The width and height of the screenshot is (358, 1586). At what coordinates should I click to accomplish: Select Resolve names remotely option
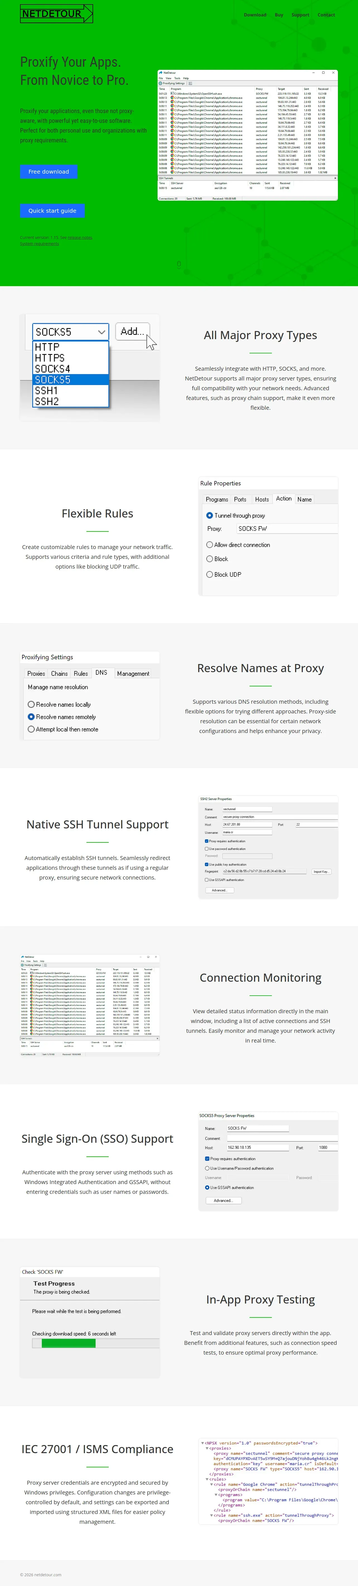[32, 717]
